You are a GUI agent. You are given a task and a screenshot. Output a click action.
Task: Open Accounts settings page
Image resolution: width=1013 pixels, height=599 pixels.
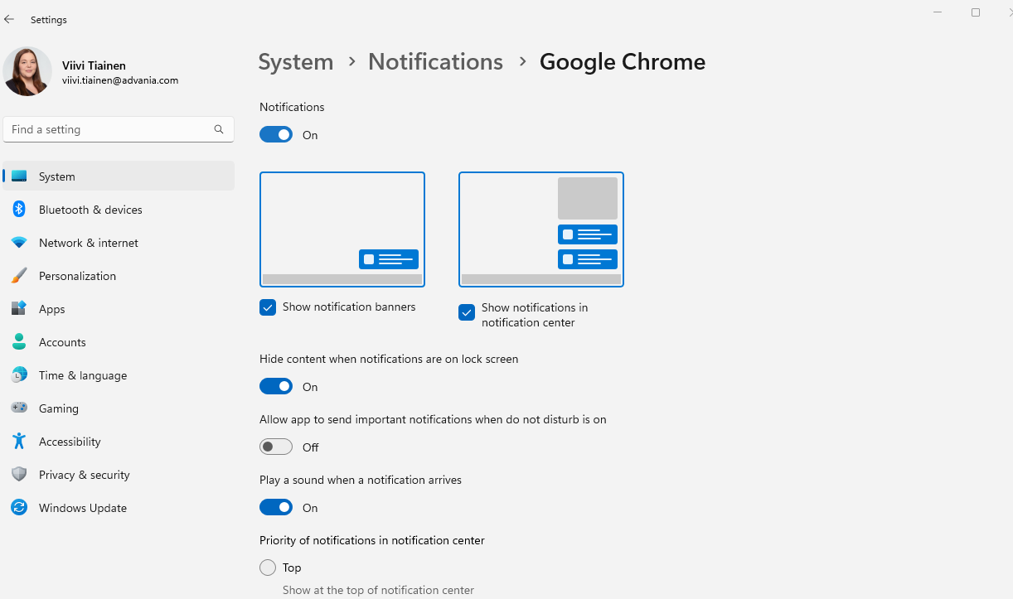tap(119, 342)
